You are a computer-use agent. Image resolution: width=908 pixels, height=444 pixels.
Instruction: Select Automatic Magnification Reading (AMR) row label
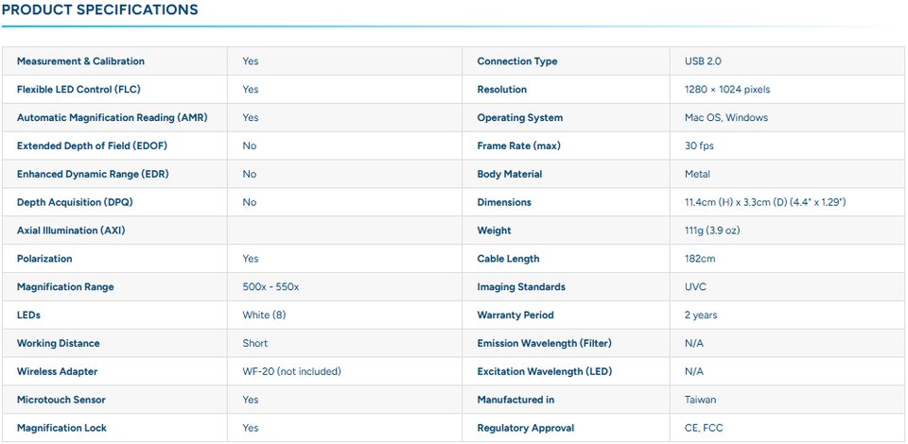coord(112,118)
